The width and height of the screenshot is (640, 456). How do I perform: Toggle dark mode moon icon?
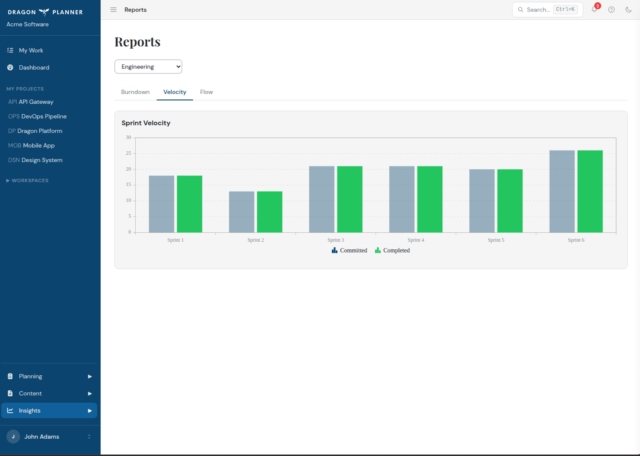(x=628, y=10)
